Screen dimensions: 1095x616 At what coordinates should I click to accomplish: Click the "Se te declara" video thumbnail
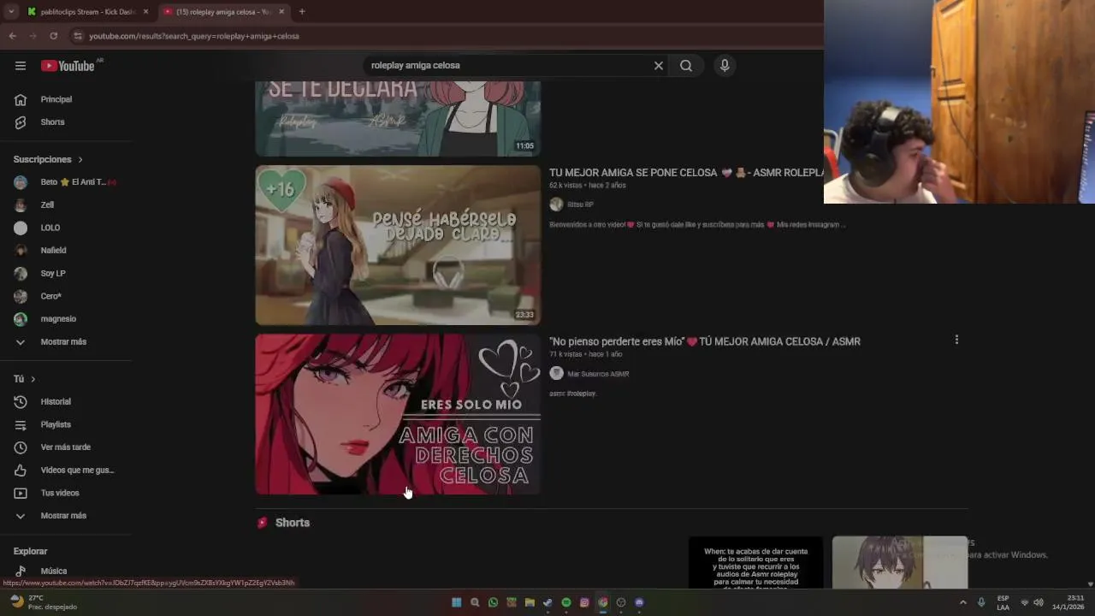coord(398,118)
